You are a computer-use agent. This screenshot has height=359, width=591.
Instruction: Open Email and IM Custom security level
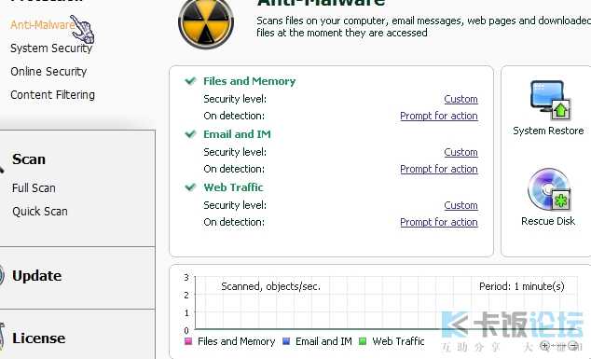click(x=460, y=152)
